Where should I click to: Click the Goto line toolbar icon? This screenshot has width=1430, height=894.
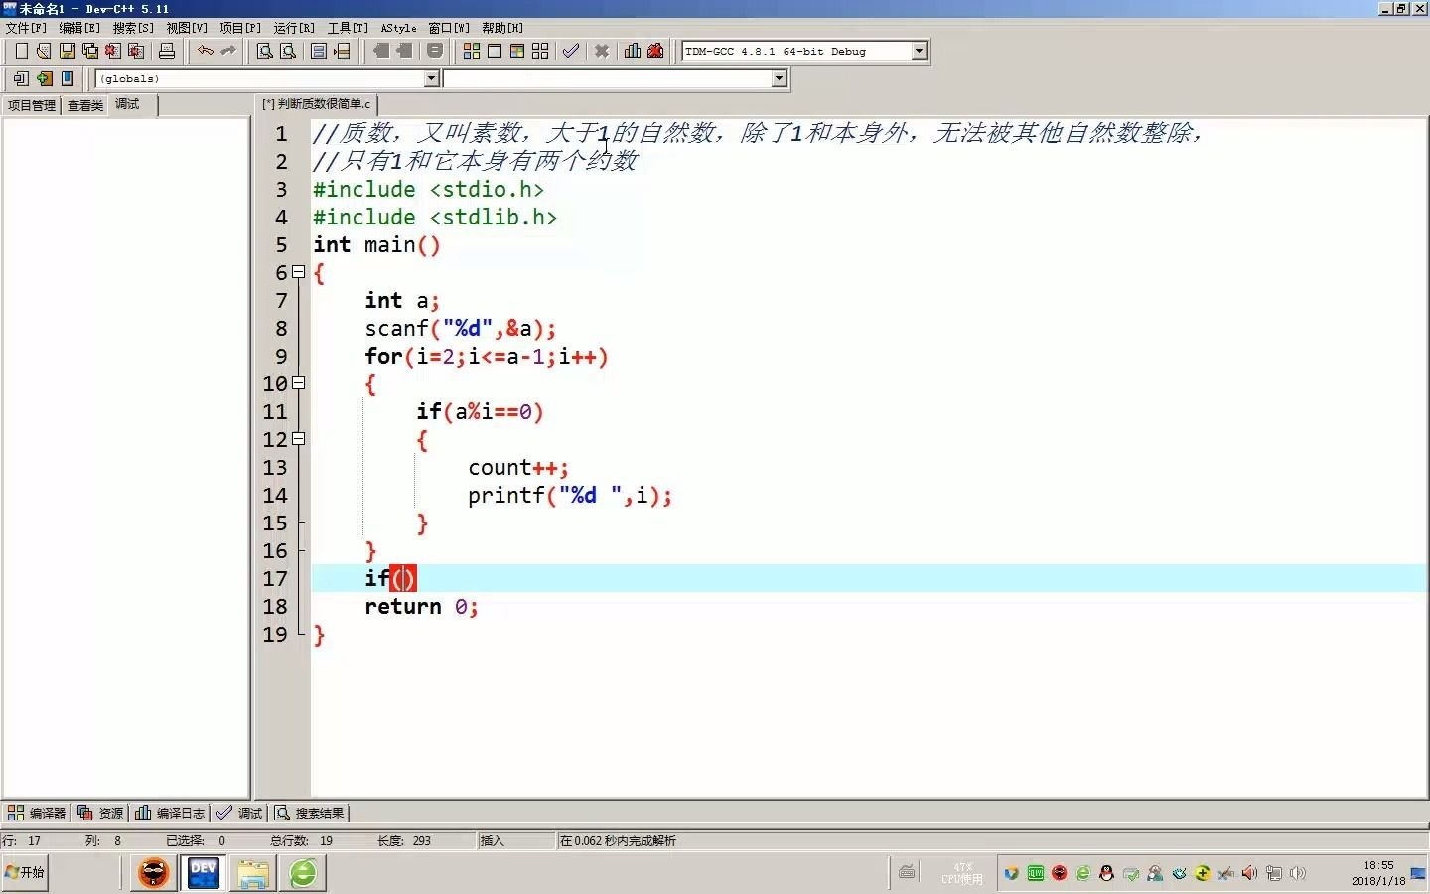342,51
